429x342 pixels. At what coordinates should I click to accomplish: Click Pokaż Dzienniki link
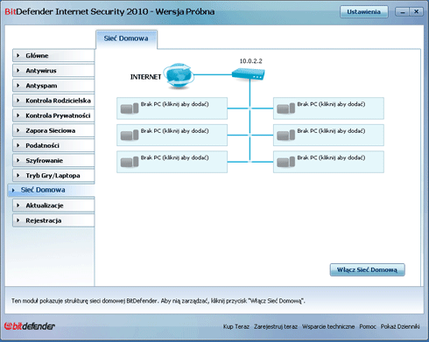400,326
